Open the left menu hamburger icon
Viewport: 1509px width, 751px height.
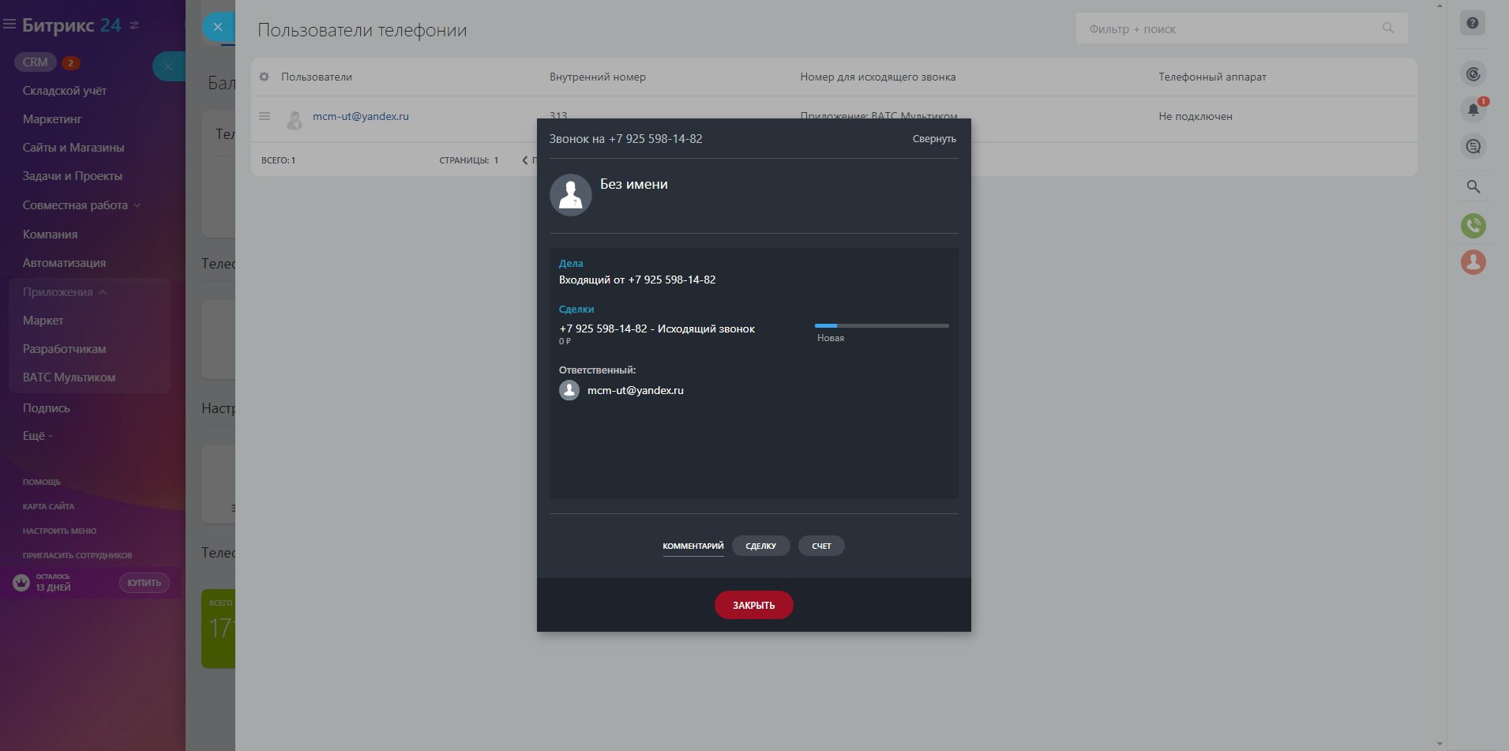click(9, 25)
